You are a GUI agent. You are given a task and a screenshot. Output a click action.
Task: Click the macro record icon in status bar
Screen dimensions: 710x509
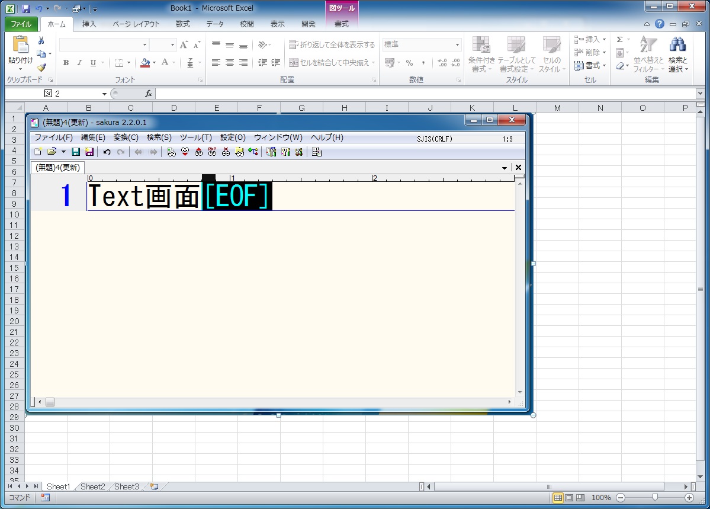[x=45, y=498]
